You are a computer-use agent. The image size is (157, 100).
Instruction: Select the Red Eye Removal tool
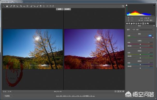click(35, 6)
